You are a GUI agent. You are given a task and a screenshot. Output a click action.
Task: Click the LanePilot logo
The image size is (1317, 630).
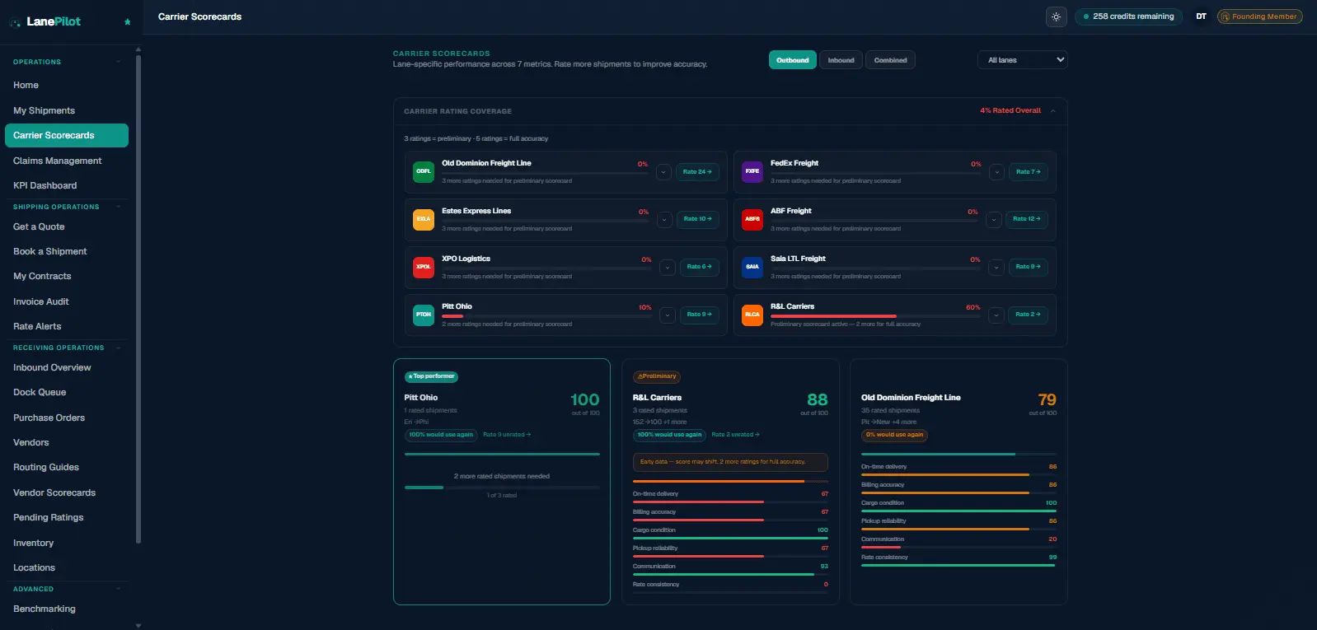tap(45, 21)
